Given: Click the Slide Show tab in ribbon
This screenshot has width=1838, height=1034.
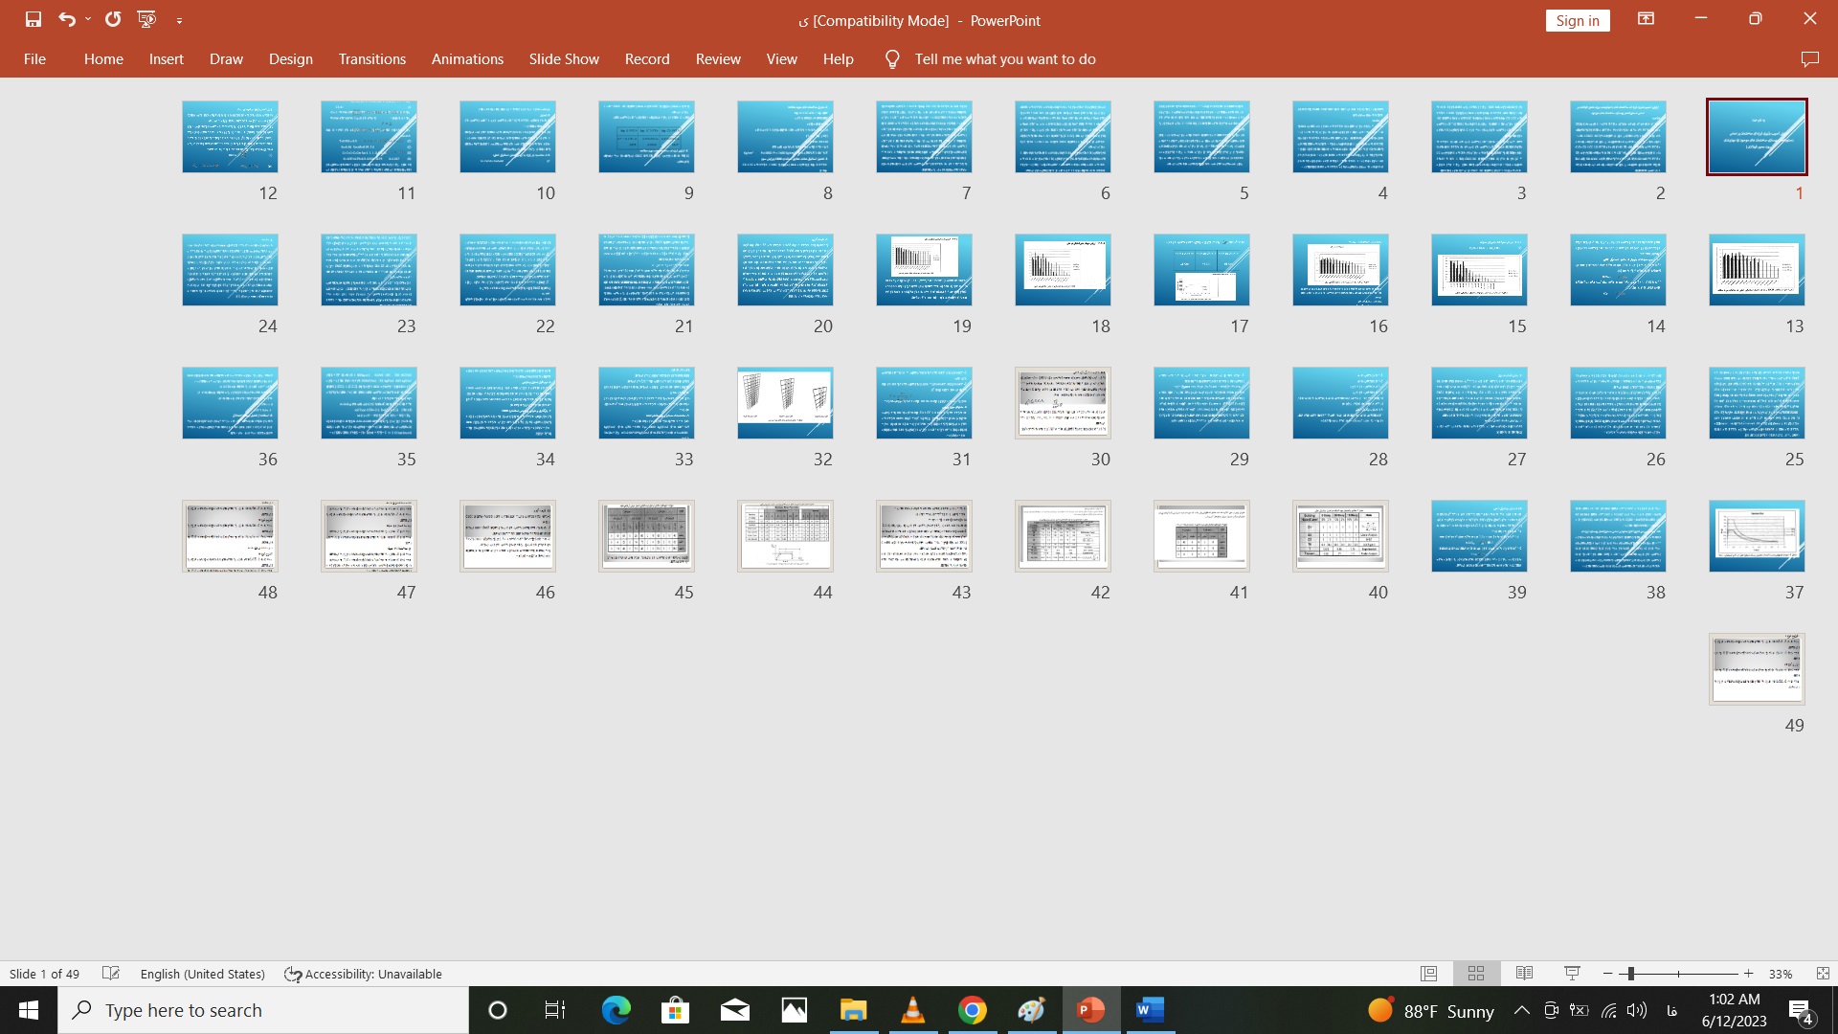Looking at the screenshot, I should 563,59.
